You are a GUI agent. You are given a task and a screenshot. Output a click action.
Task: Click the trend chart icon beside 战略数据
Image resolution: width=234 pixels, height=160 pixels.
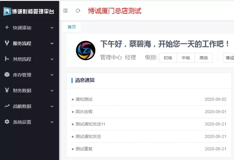point(7,106)
